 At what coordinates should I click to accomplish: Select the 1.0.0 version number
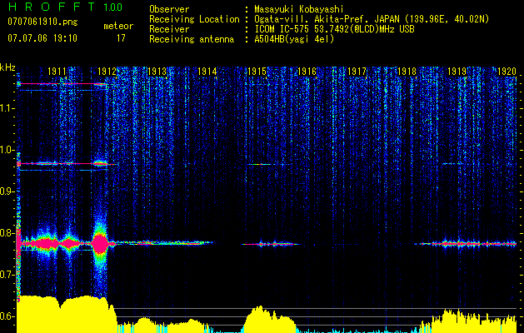tap(112, 7)
